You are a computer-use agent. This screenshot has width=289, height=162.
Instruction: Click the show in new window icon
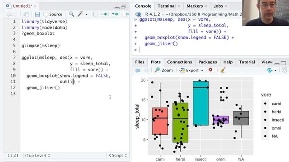pyautogui.click(x=26, y=14)
